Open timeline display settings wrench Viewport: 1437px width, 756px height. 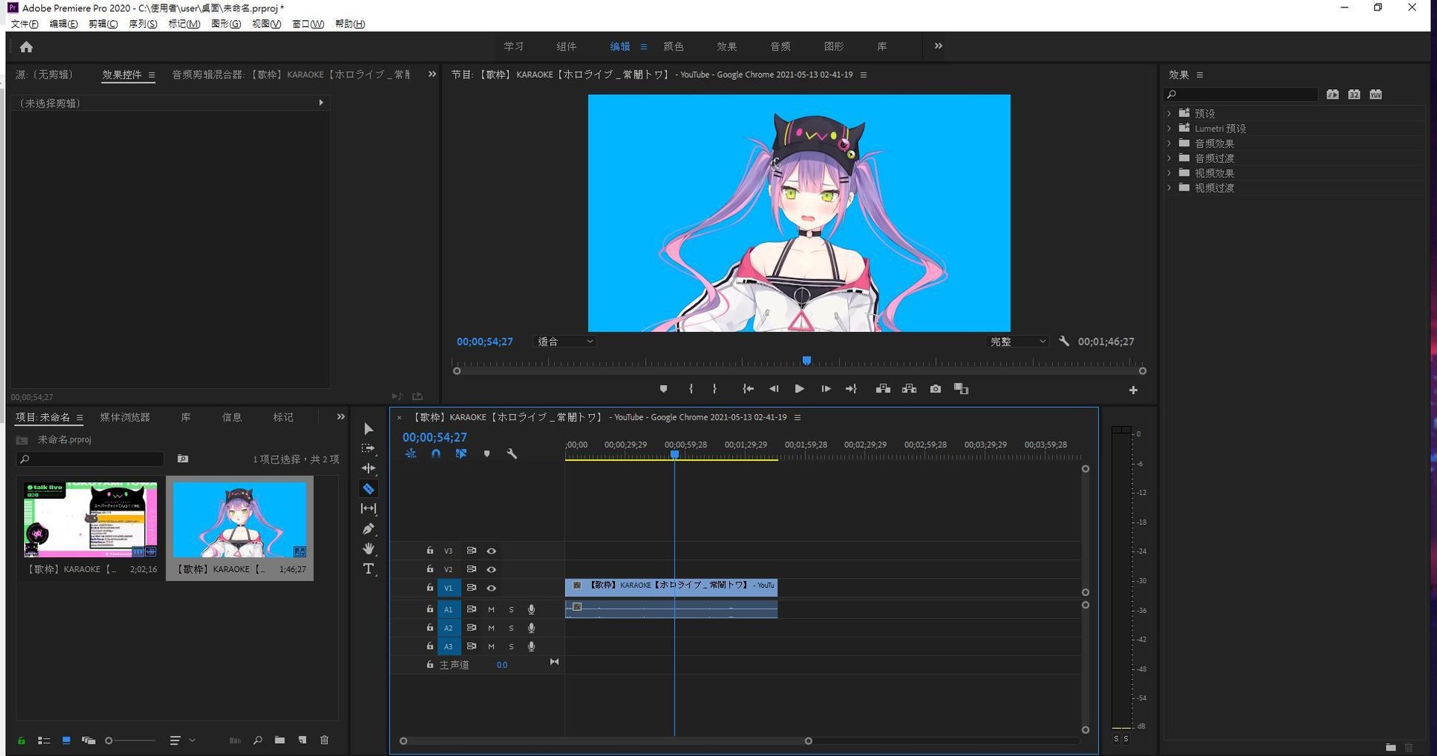pyautogui.click(x=512, y=454)
